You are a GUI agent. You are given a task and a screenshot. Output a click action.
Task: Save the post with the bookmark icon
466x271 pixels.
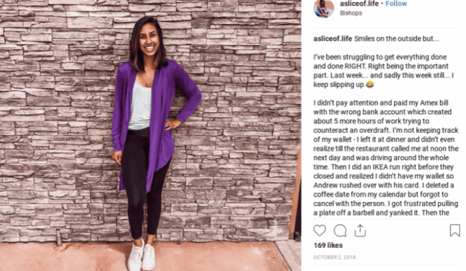pos(455,230)
